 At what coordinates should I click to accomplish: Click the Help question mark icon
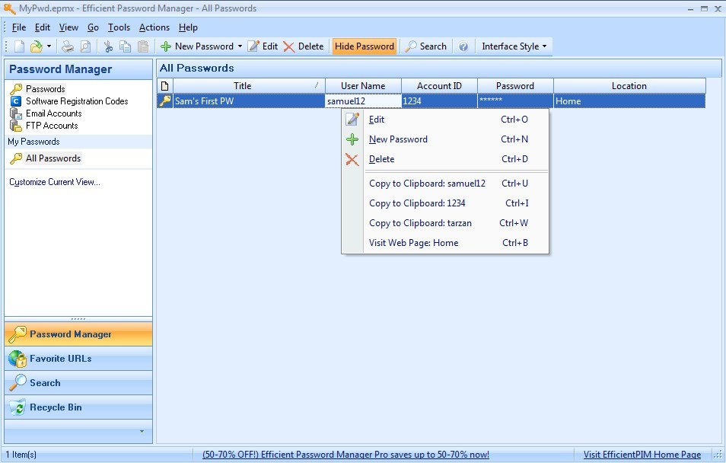(x=463, y=46)
